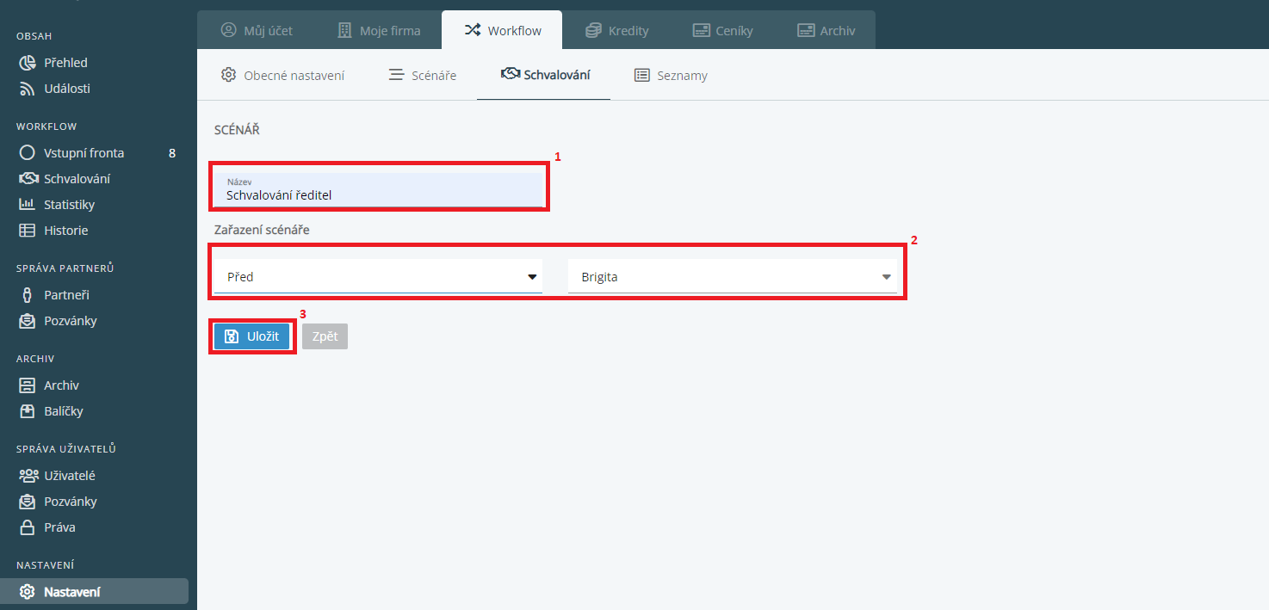Open the Seznamy subtab
Image resolution: width=1269 pixels, height=610 pixels.
point(671,75)
